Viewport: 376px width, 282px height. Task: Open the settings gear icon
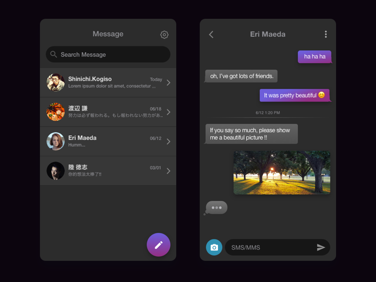[164, 35]
